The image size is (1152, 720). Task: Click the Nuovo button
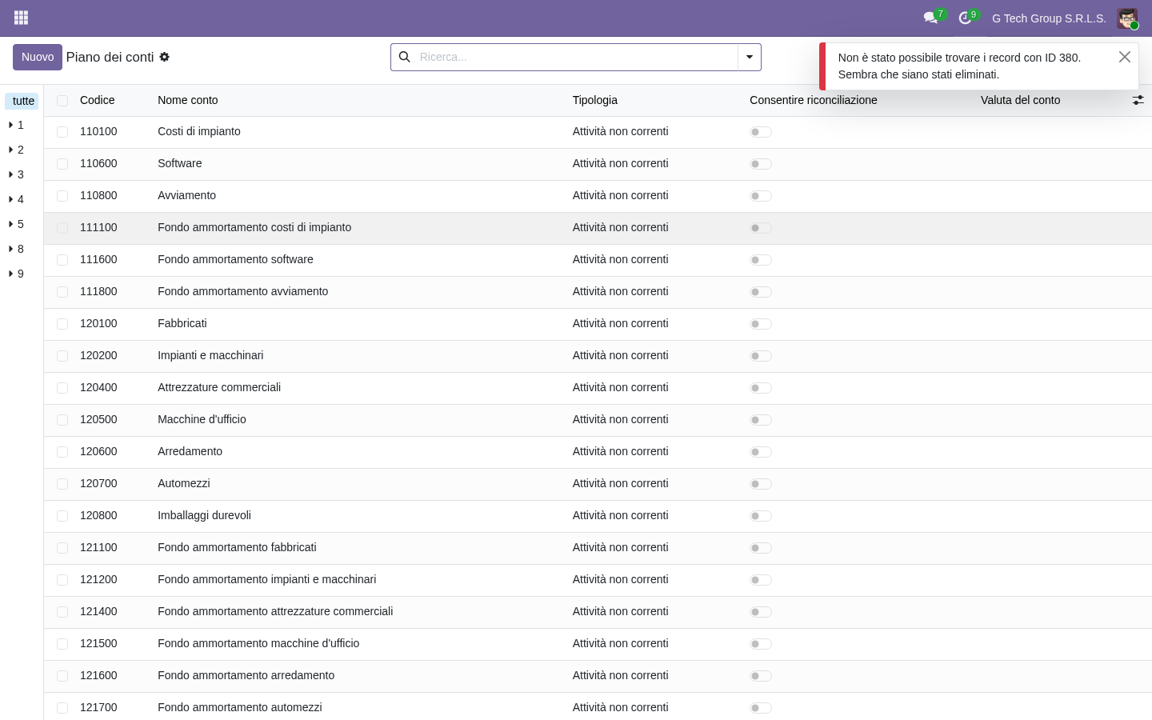click(x=38, y=57)
